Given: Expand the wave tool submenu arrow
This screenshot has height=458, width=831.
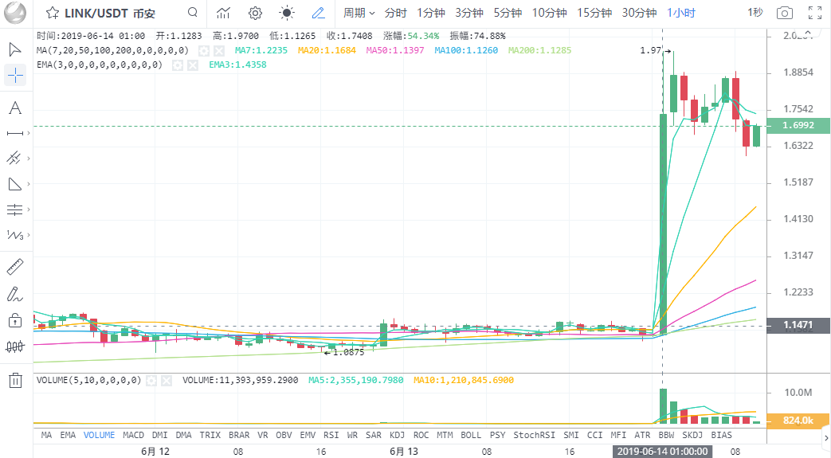Looking at the screenshot, I should (29, 235).
